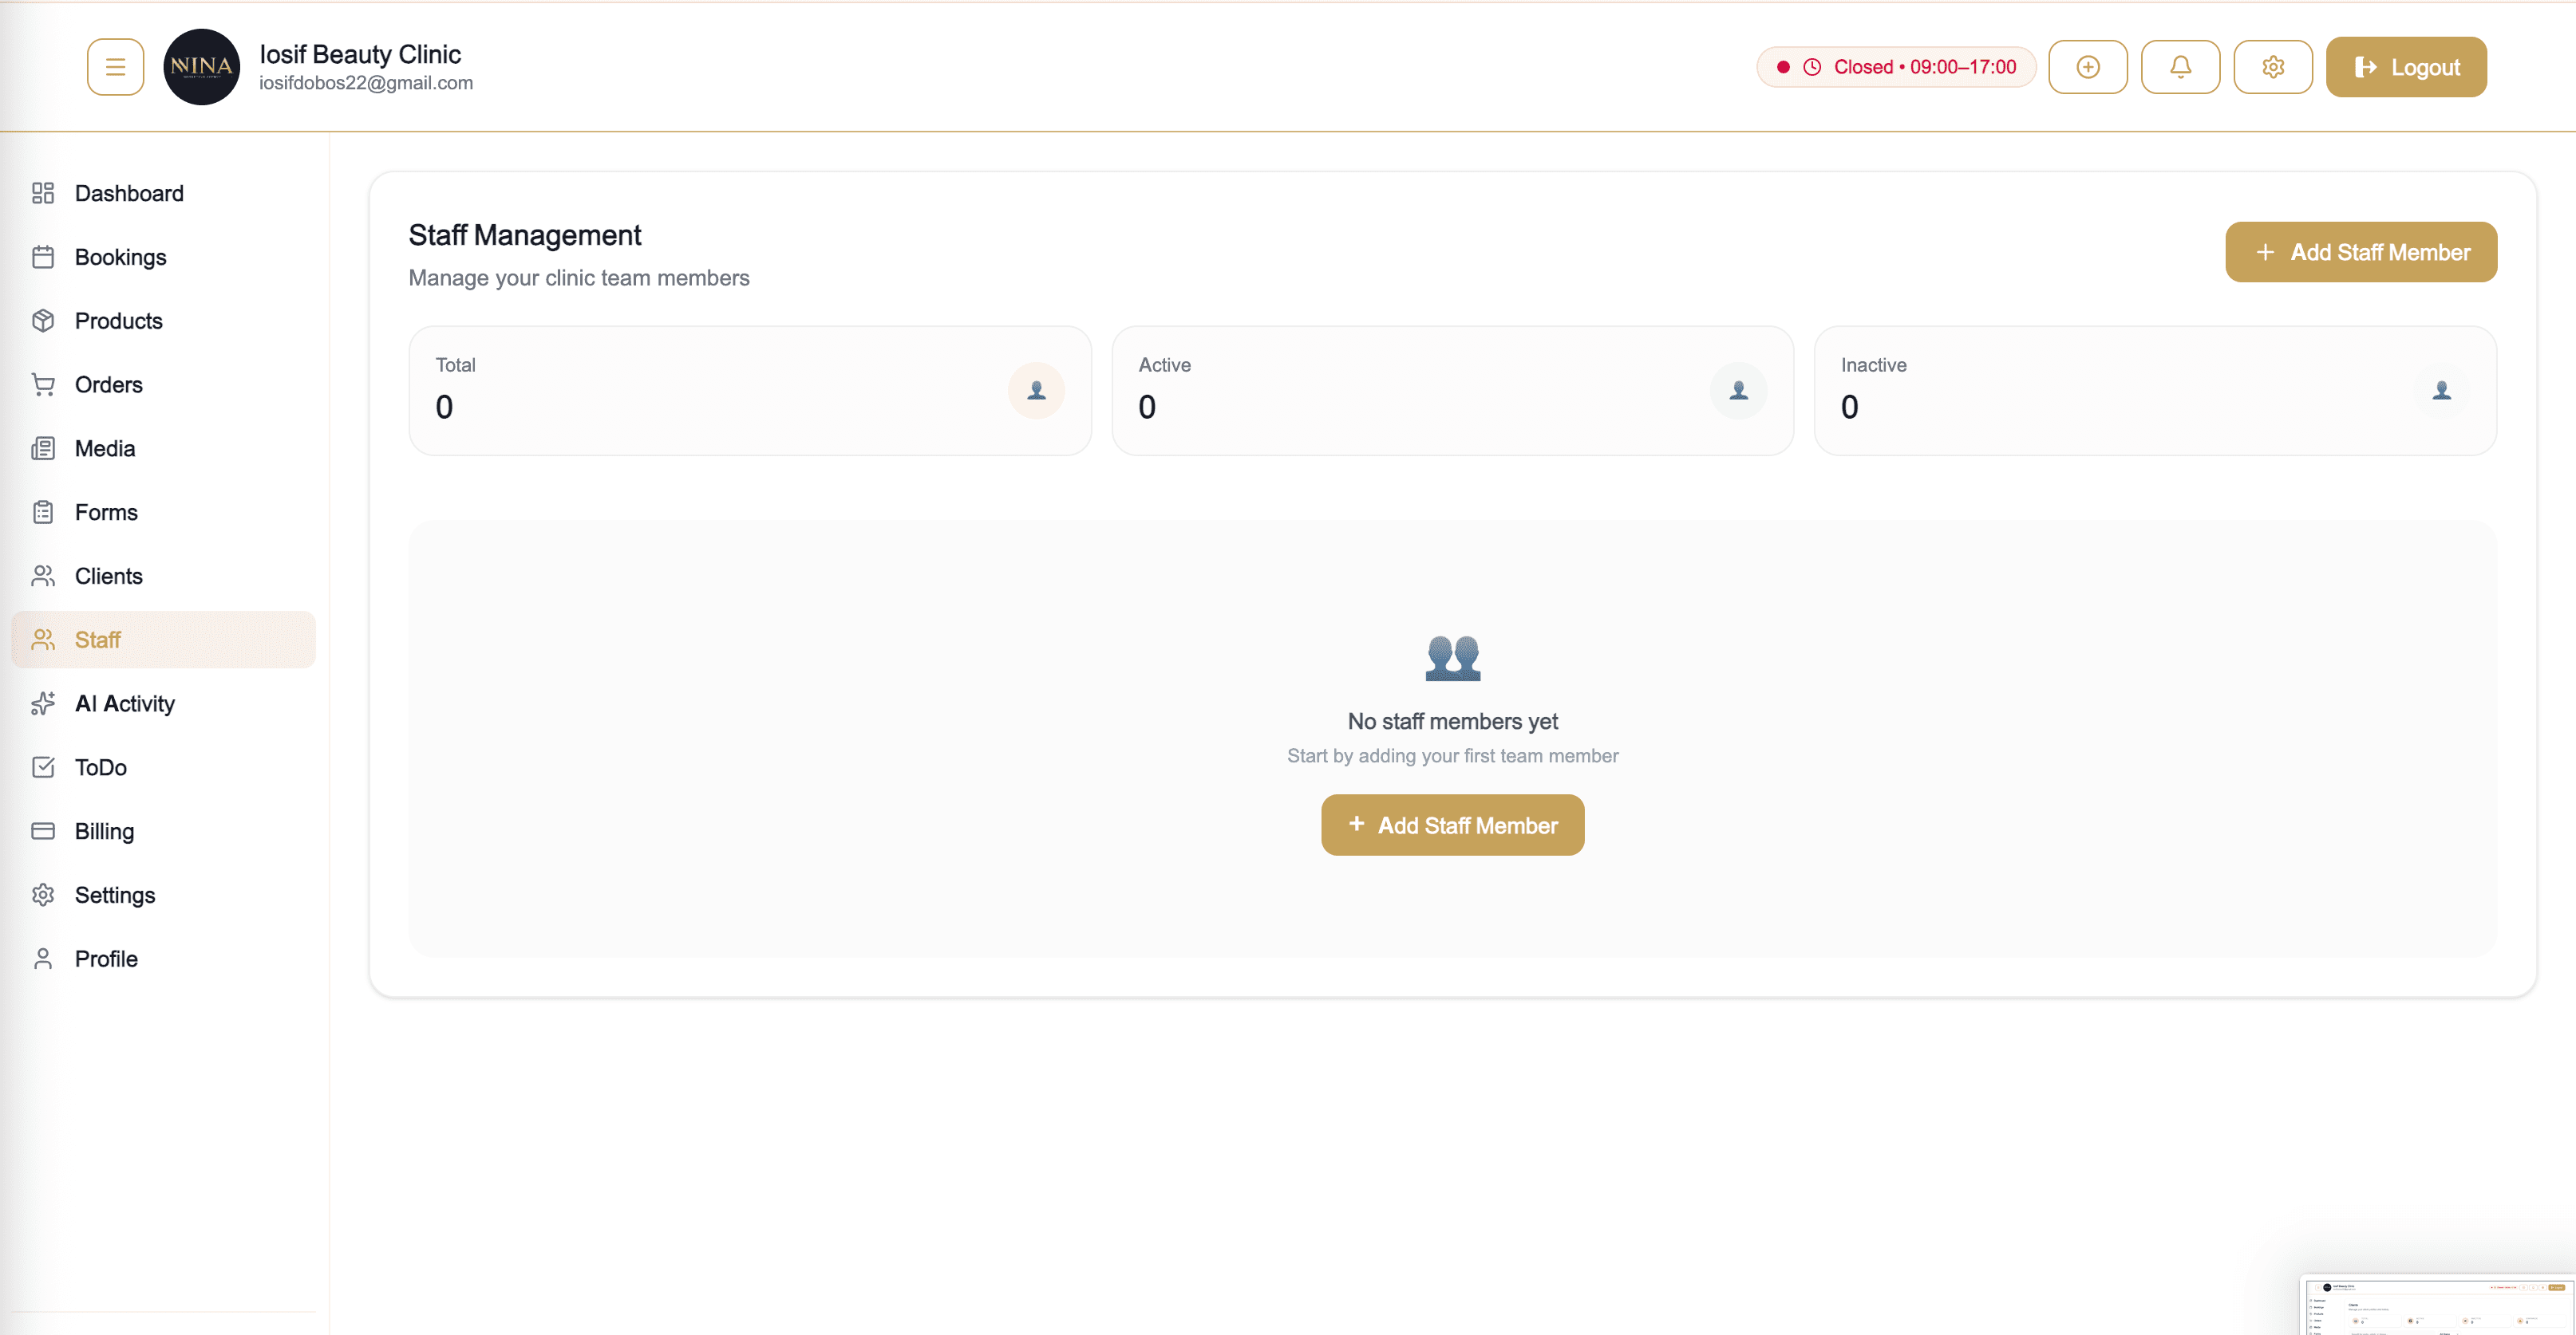Open settings using the gear icon
Screen dimensions: 2576x1335
pos(2273,66)
